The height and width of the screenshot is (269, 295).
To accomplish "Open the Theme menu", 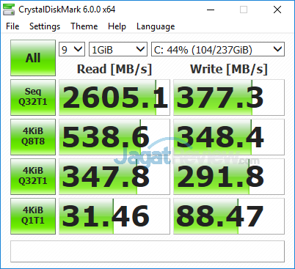I will pyautogui.click(x=84, y=26).
